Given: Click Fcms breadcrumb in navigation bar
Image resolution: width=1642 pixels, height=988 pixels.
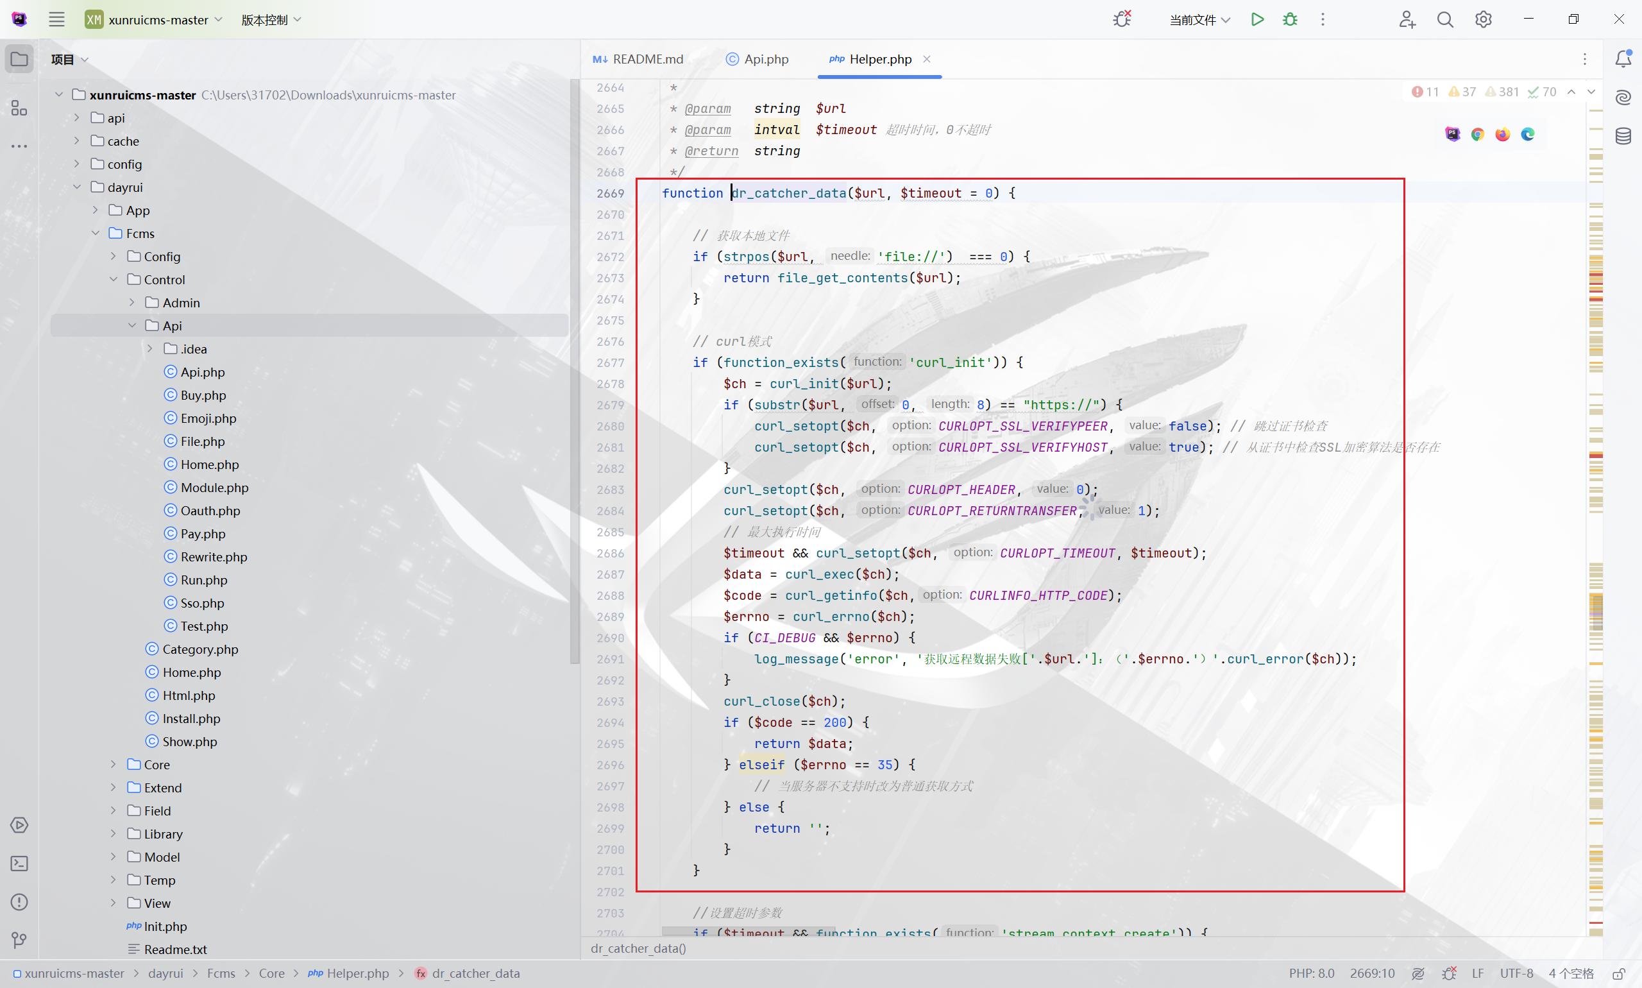Looking at the screenshot, I should [221, 973].
